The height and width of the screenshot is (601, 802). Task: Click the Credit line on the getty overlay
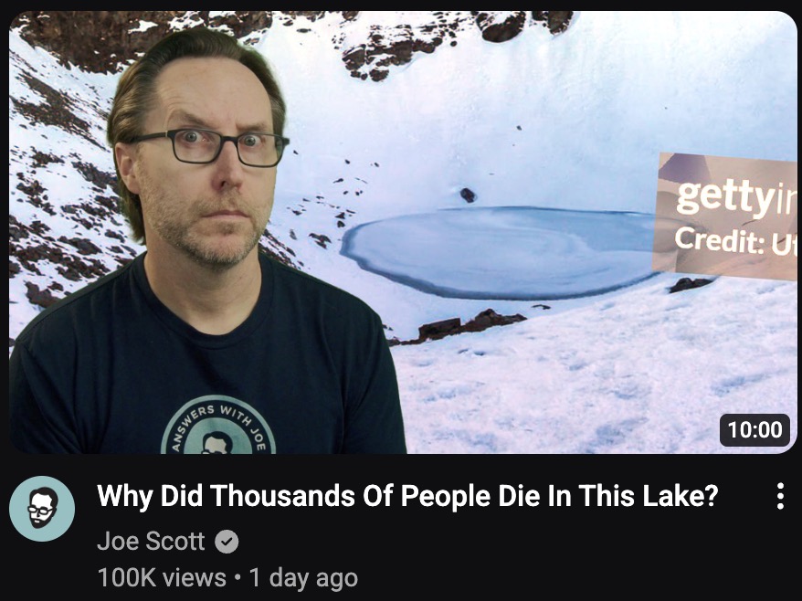[x=735, y=241]
